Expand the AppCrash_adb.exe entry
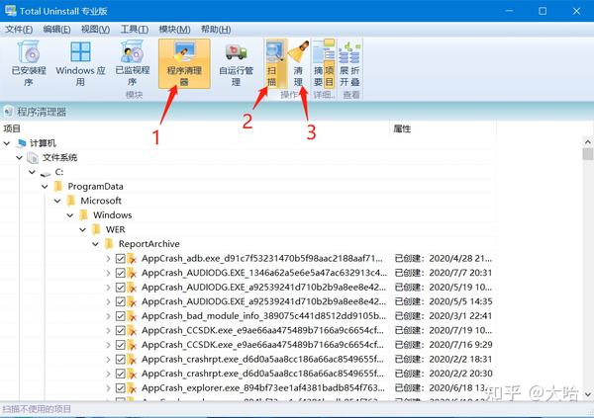 tap(108, 259)
